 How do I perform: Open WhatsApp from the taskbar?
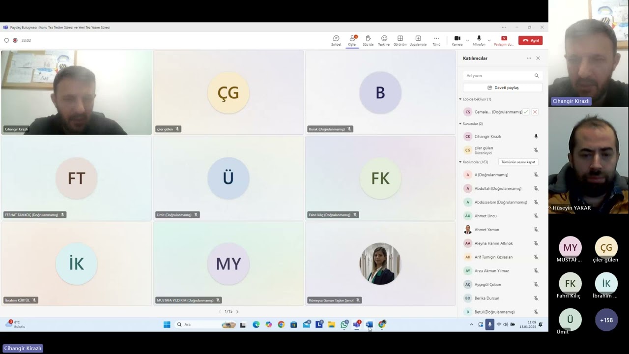pyautogui.click(x=344, y=324)
